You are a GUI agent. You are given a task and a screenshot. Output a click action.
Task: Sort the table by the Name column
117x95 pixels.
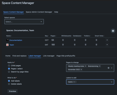(x=9, y=36)
